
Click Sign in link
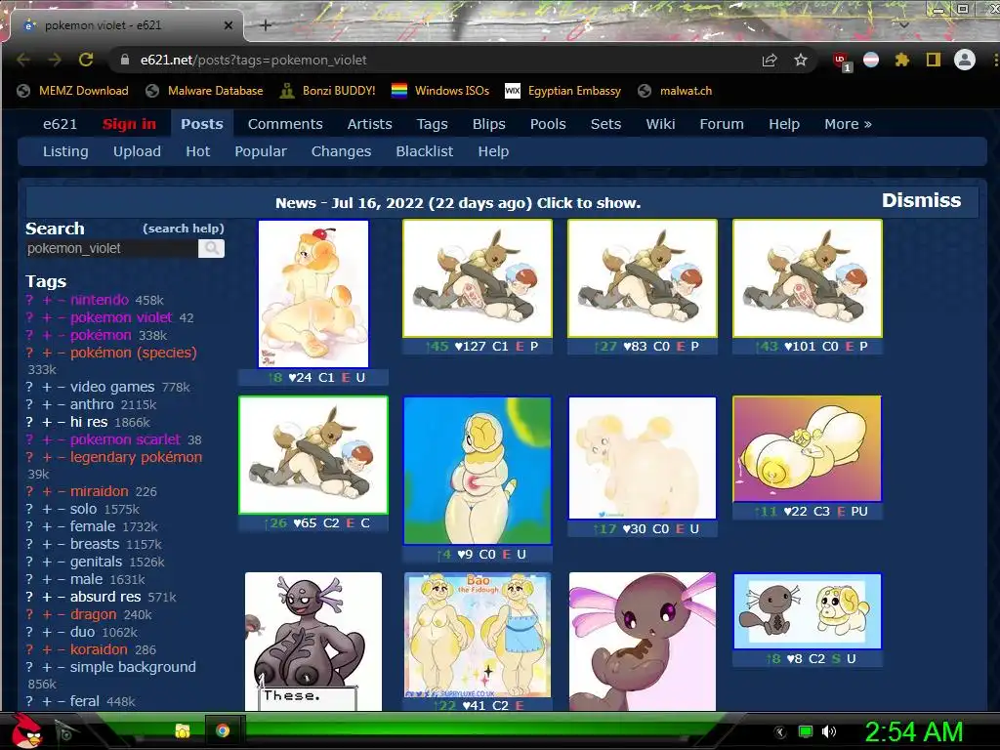(129, 124)
